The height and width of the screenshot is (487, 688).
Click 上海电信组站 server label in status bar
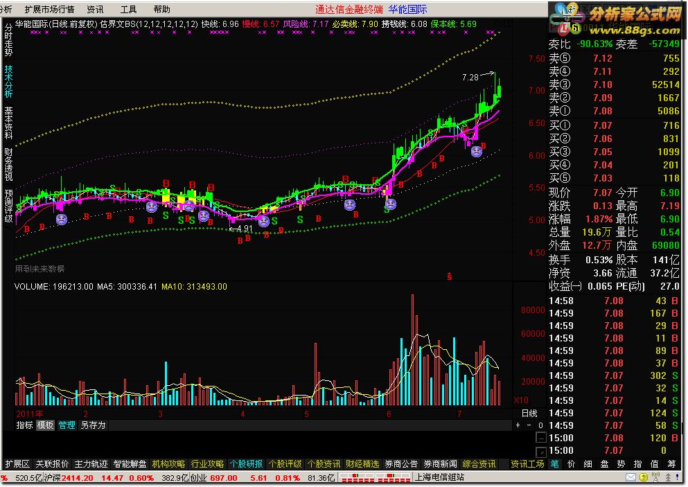click(440, 477)
